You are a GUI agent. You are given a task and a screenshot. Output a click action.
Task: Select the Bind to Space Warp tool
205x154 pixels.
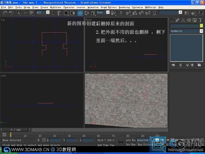click(31, 13)
